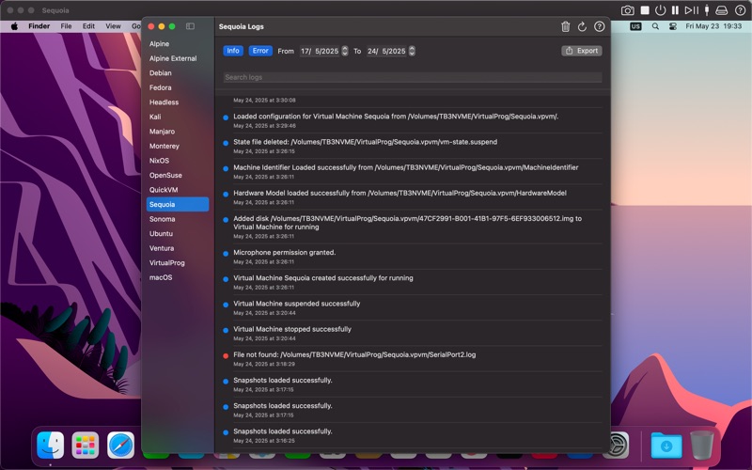Launch Safari from the Dock
The image size is (752, 470).
[x=120, y=445]
